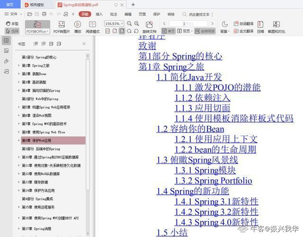Screen dimensions: 303x237
Task: Open quick access toolbar customize arrow
Action: pyautogui.click(x=73, y=14)
